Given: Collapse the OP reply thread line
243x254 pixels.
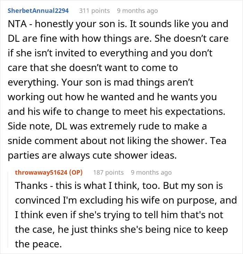Looking at the screenshot, I should point(8,210).
